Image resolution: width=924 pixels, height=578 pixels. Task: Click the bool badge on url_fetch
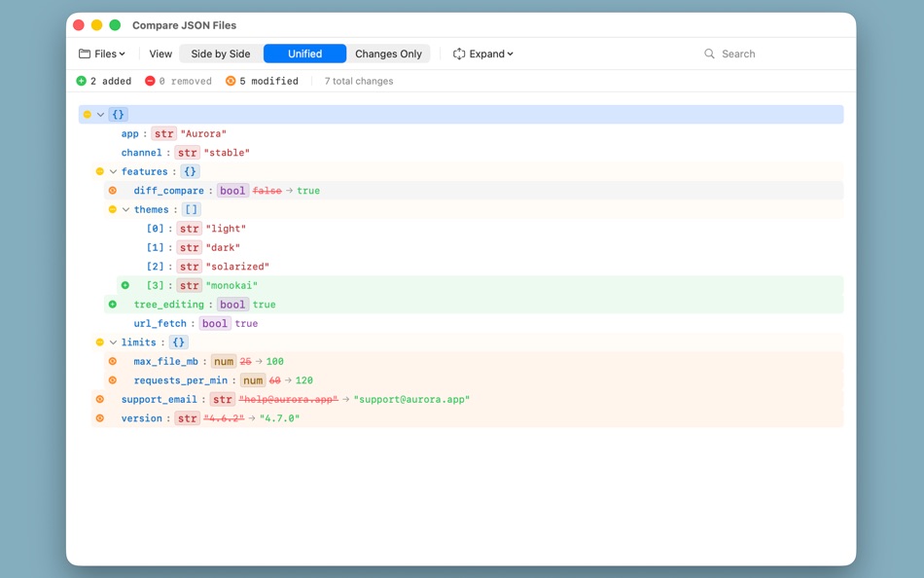[215, 323]
